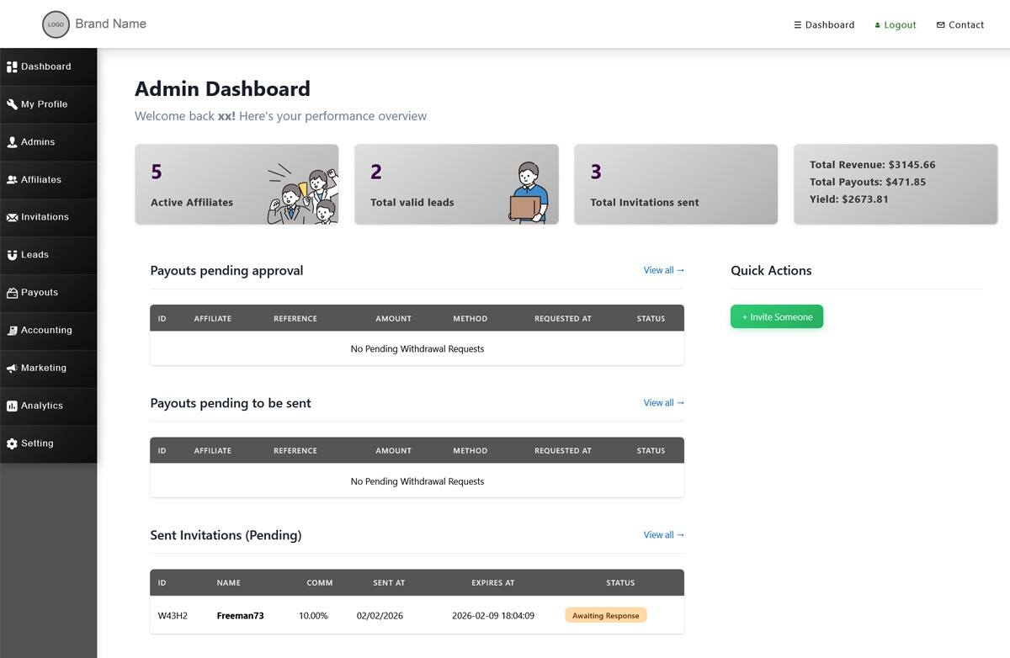
Task: Click the Invite Someone button
Action: 776,316
